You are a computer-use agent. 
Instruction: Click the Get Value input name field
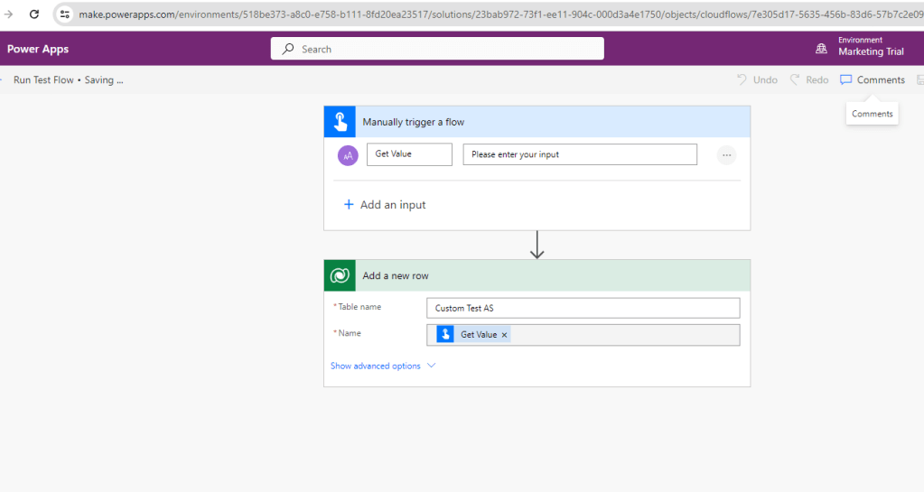point(409,154)
